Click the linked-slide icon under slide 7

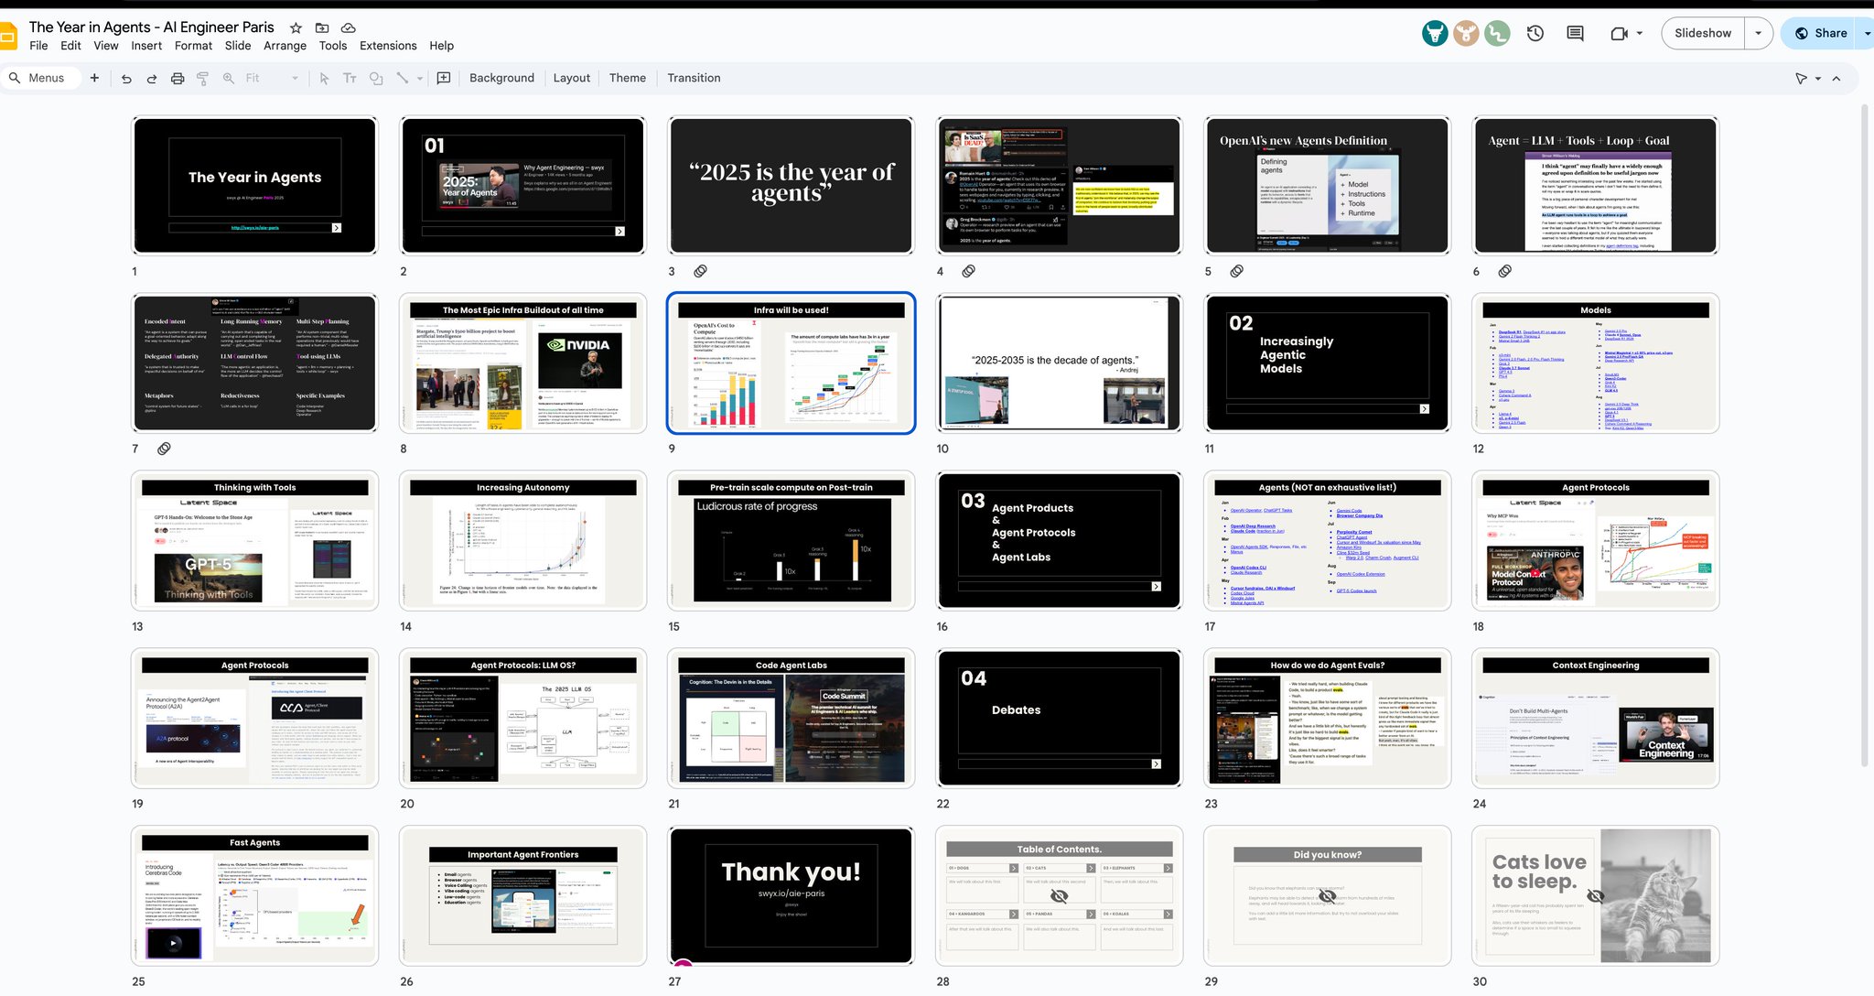pos(164,449)
